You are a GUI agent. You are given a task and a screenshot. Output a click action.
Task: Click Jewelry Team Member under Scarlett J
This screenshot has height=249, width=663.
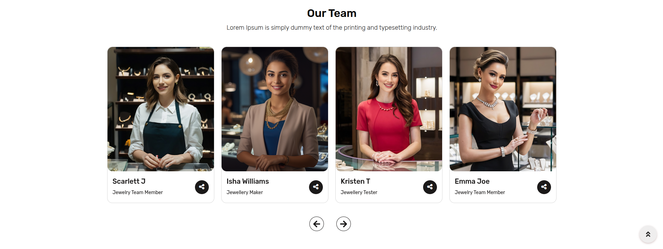tap(138, 192)
